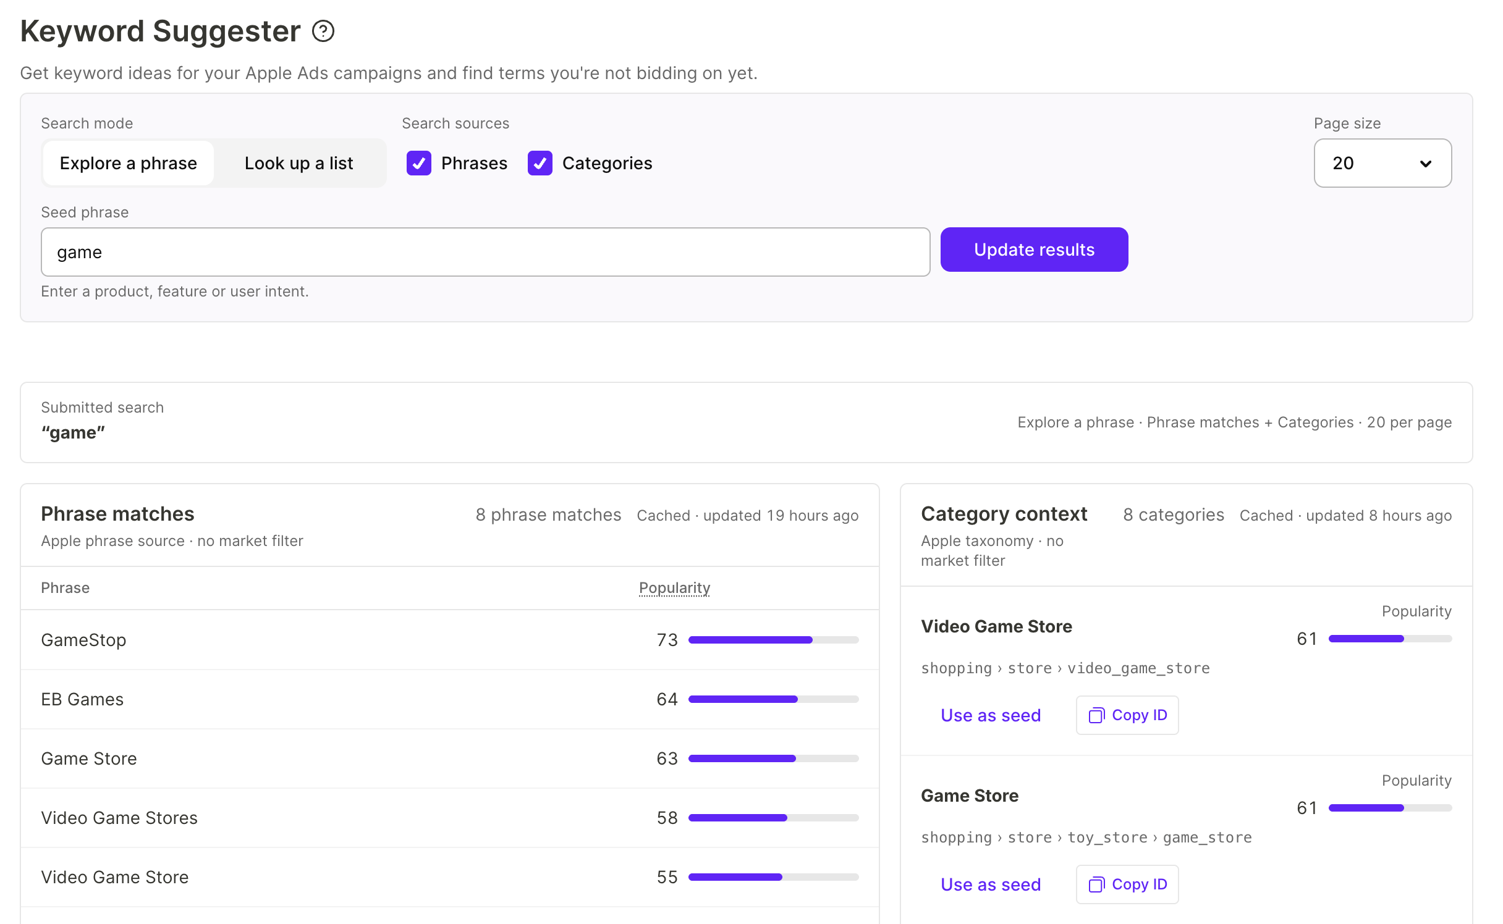Click the Category context panel heading
The image size is (1503, 924).
click(1004, 514)
